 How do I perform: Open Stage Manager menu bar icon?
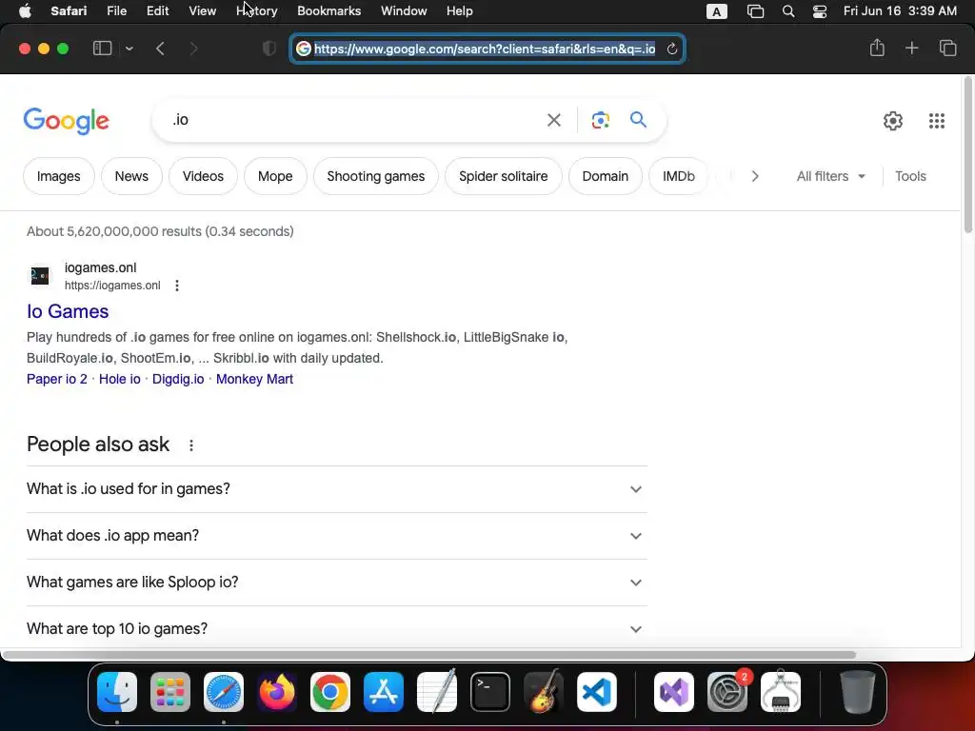[755, 11]
